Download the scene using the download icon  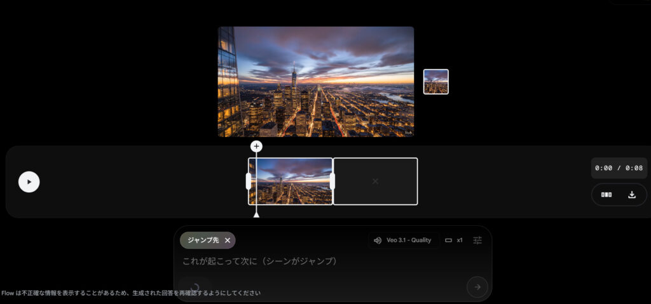[x=632, y=195]
